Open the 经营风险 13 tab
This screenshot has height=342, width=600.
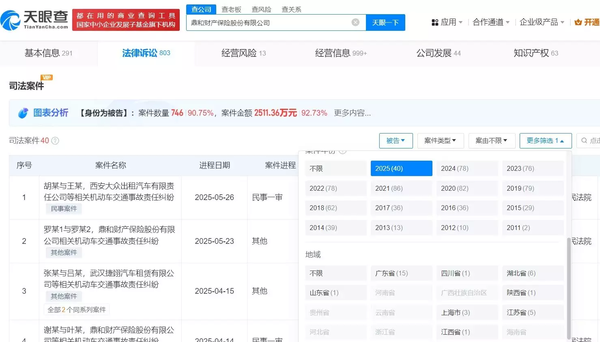(x=243, y=53)
